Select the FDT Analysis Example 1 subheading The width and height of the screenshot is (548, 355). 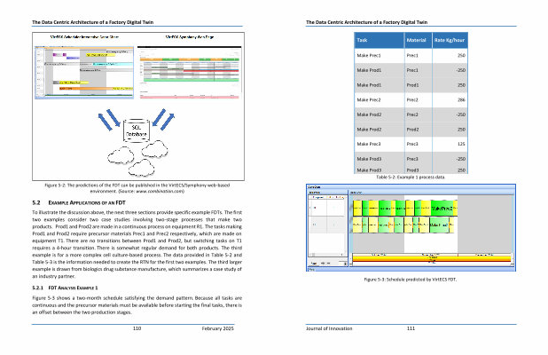71,288
